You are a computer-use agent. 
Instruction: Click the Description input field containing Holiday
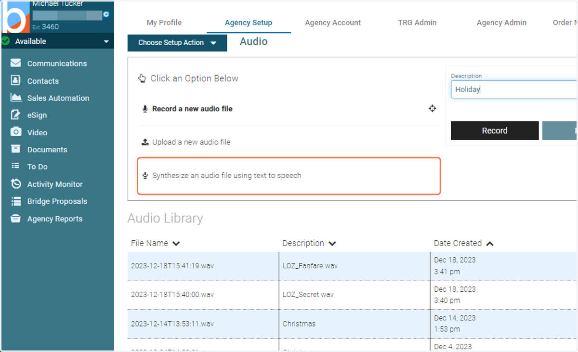coord(513,89)
